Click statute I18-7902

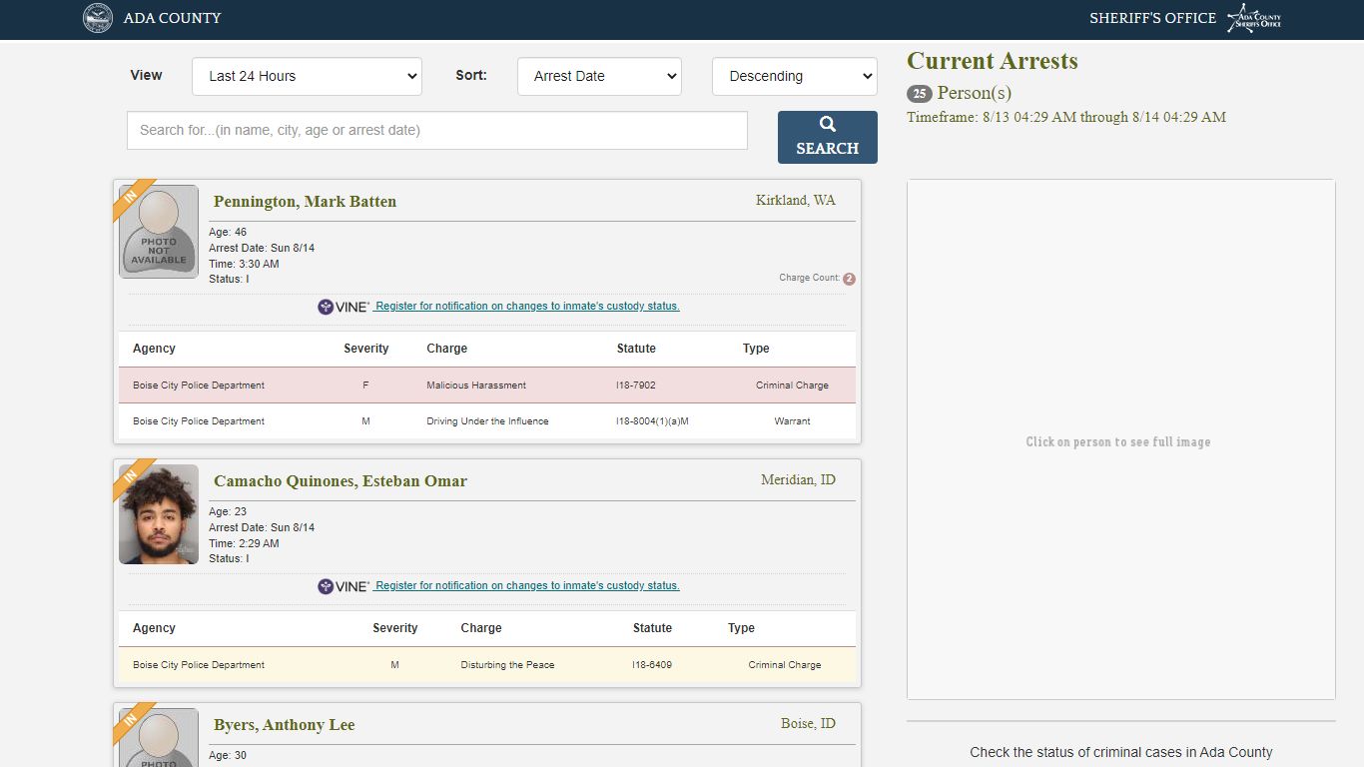pyautogui.click(x=636, y=385)
